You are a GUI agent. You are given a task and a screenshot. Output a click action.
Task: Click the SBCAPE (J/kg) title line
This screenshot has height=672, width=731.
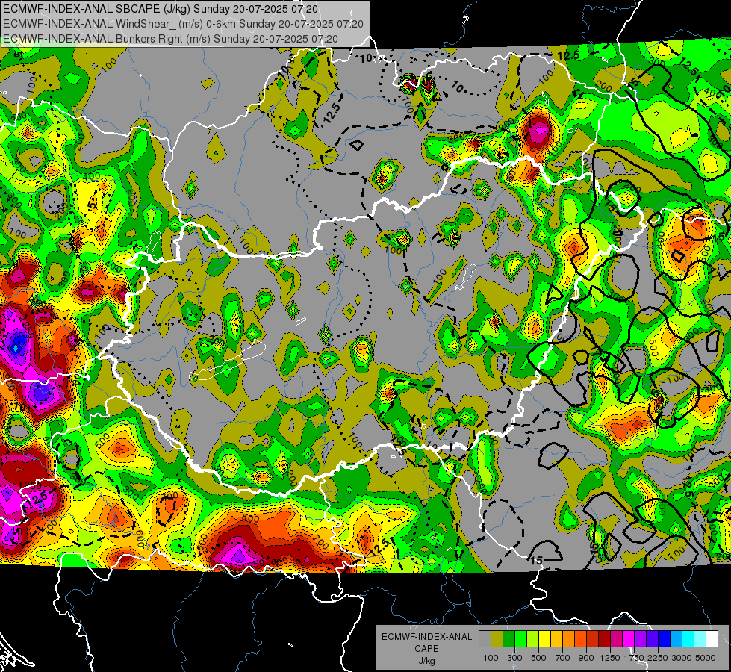pyautogui.click(x=161, y=9)
